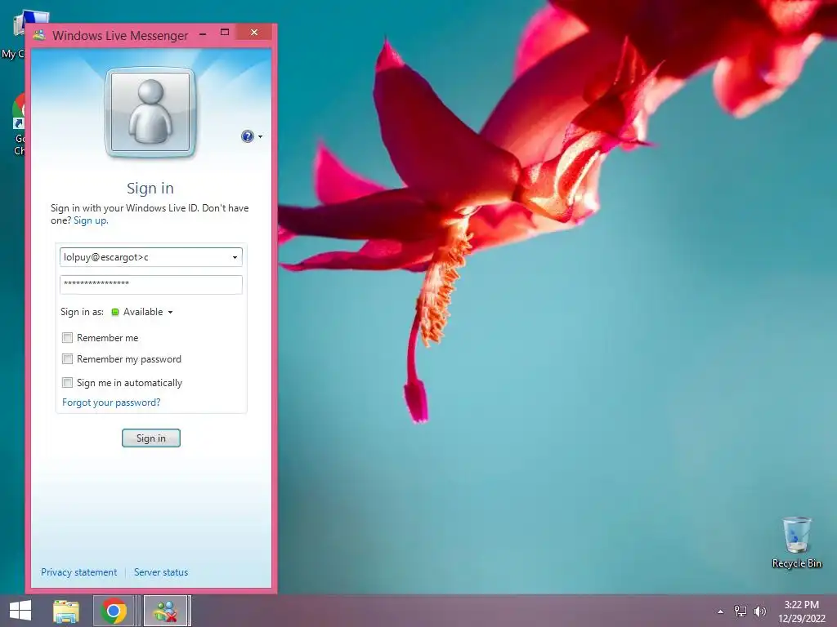Maximize the Windows Live Messenger window
837x627 pixels.
[225, 33]
